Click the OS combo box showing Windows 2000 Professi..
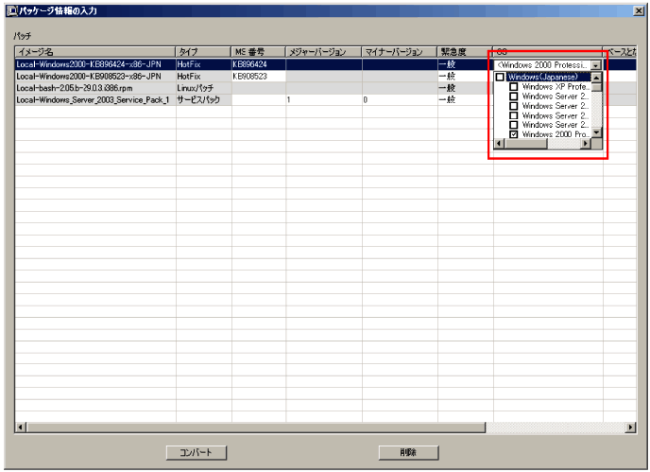The width and height of the screenshot is (650, 472). coord(547,65)
